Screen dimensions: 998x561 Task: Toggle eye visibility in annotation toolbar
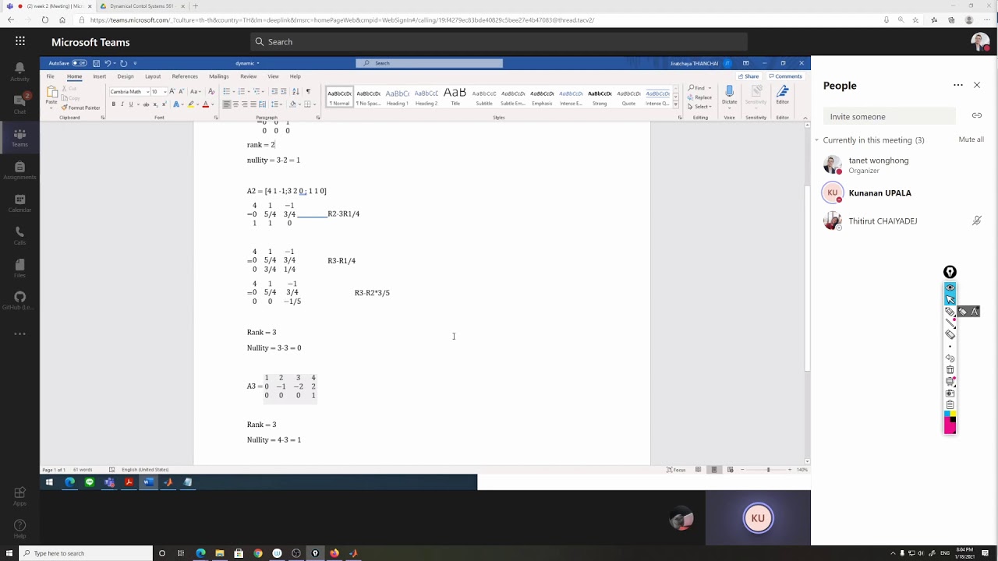[950, 288]
